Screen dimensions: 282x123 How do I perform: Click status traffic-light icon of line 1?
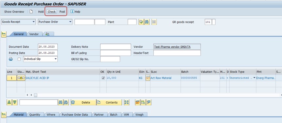tap(21, 78)
